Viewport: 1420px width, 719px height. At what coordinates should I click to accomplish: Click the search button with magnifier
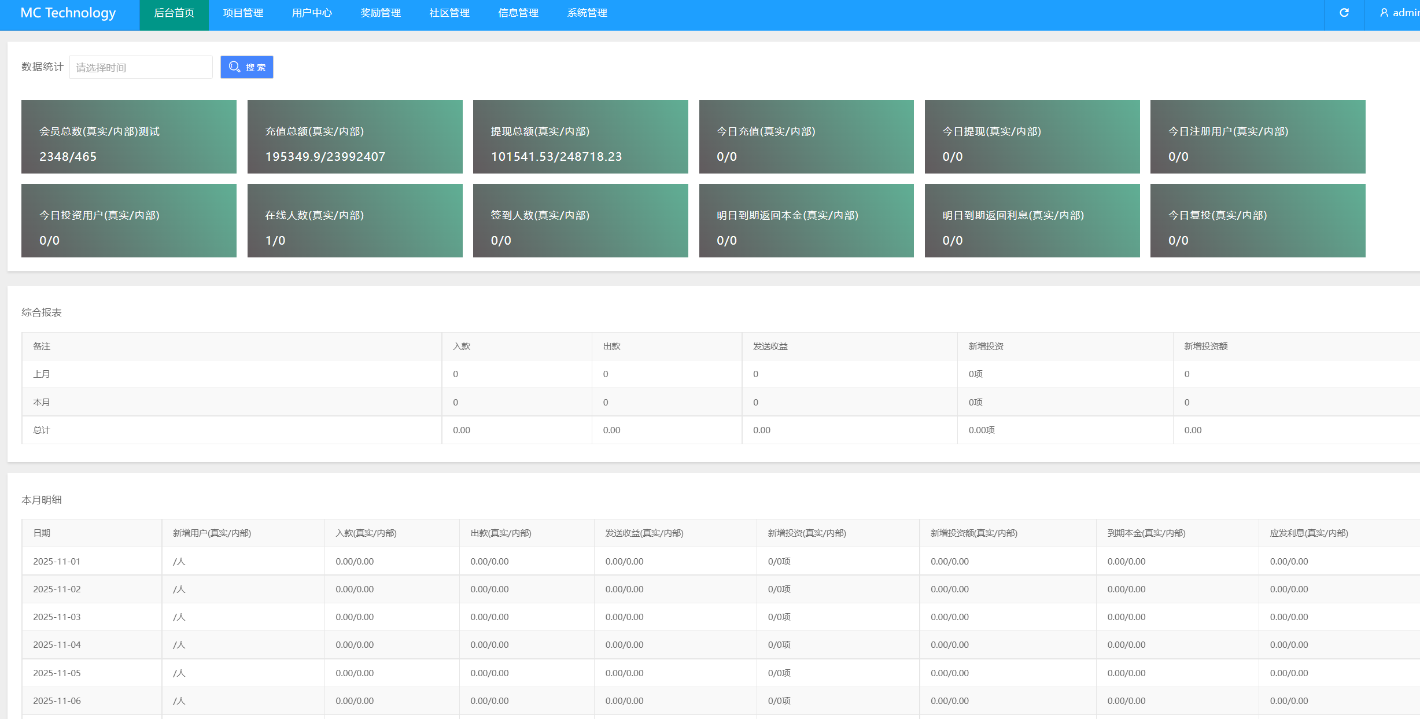(x=247, y=67)
